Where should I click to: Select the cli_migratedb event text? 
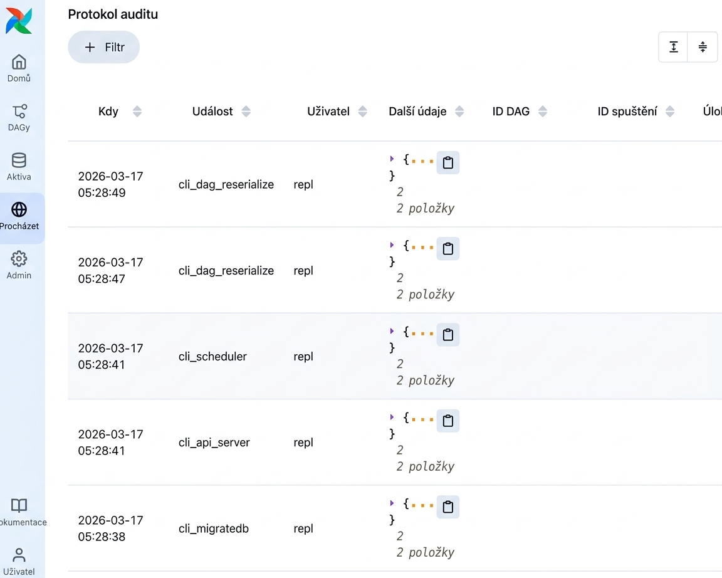[x=214, y=528]
